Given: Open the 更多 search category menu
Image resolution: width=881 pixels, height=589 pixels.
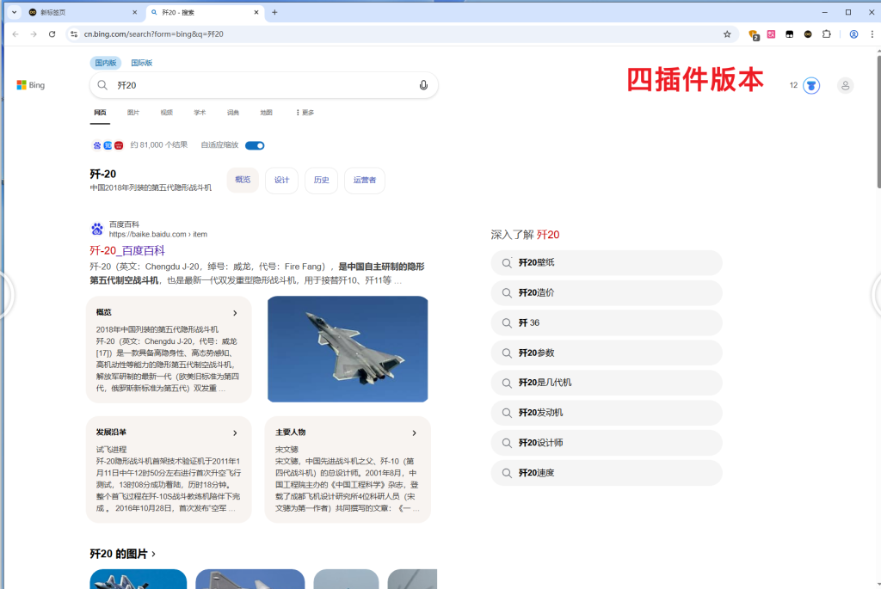Looking at the screenshot, I should (305, 113).
